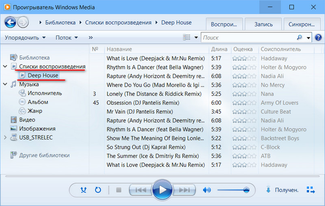Open view options dropdown arrow
Viewport: 325px width, 206px height.
tap(196, 38)
